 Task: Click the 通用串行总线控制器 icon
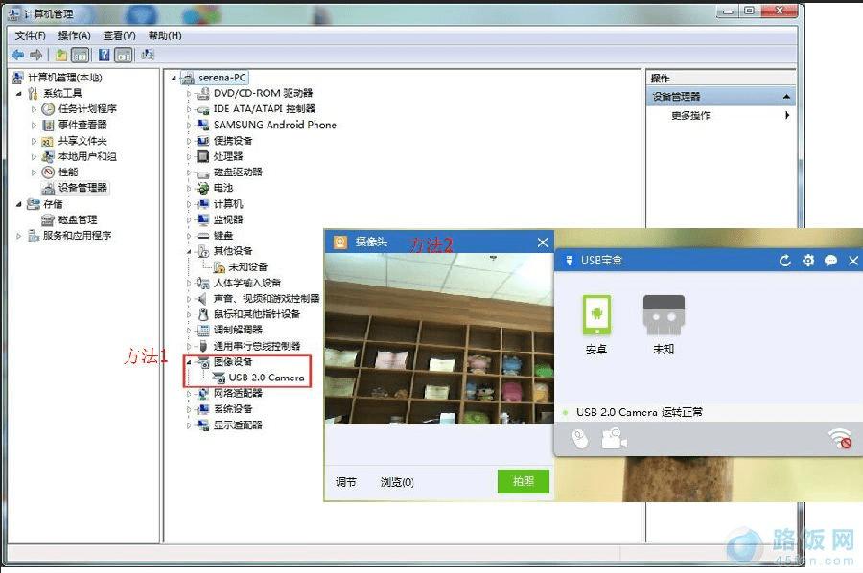(203, 346)
